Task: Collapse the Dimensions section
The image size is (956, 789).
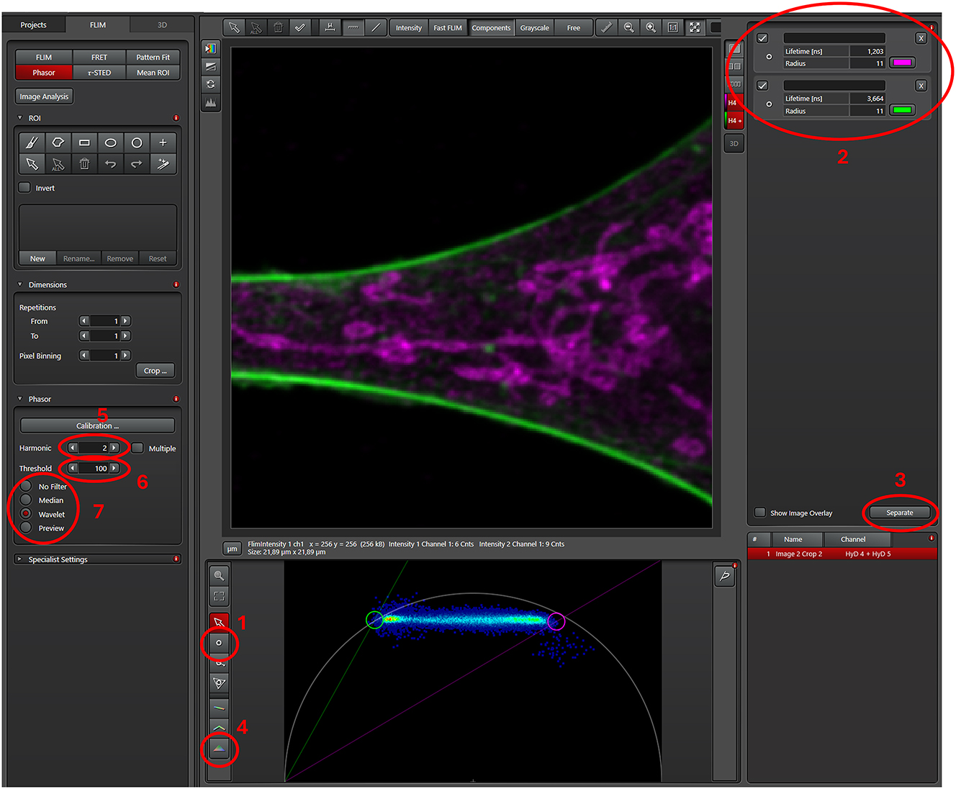Action: click(x=20, y=284)
